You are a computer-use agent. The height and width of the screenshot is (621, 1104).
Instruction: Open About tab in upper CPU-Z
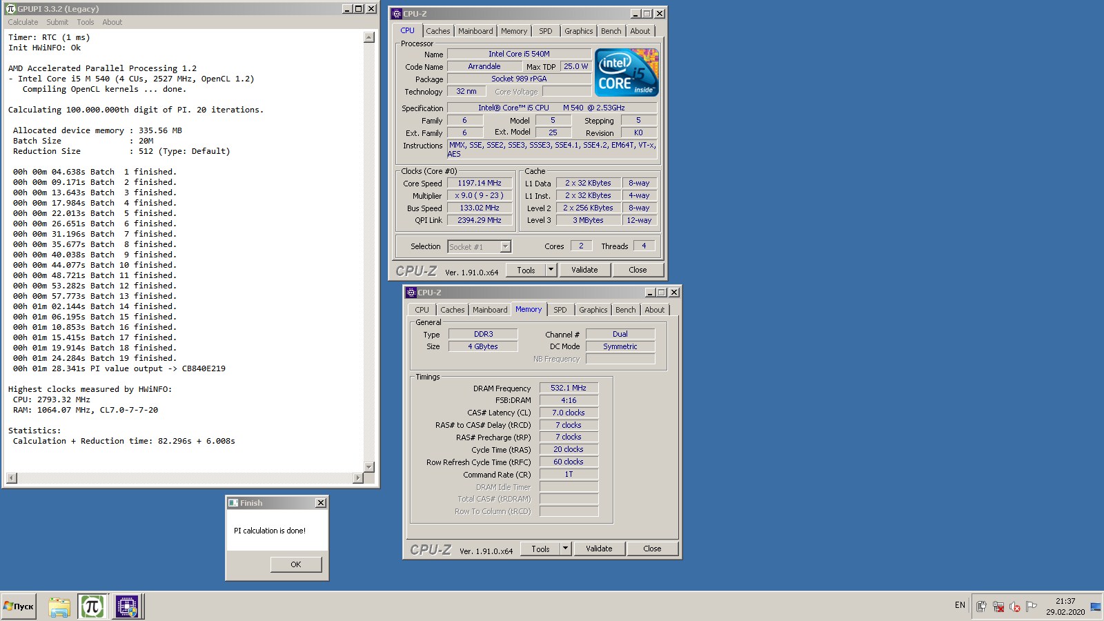(x=640, y=31)
